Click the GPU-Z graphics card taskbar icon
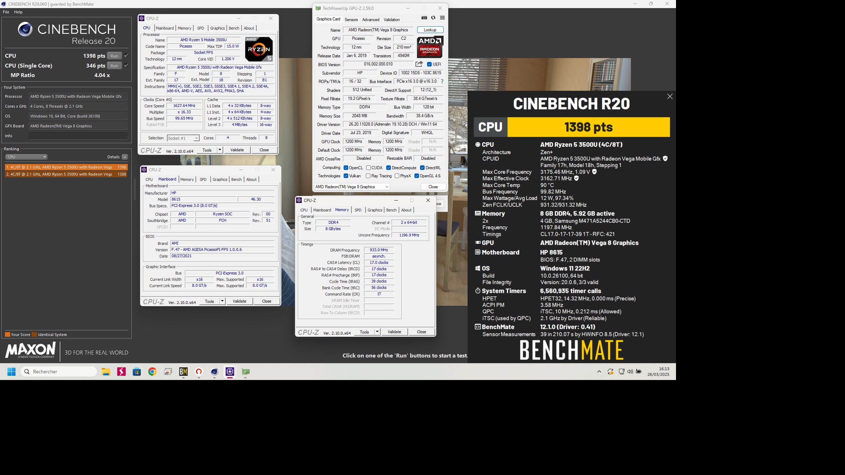 tap(245, 372)
